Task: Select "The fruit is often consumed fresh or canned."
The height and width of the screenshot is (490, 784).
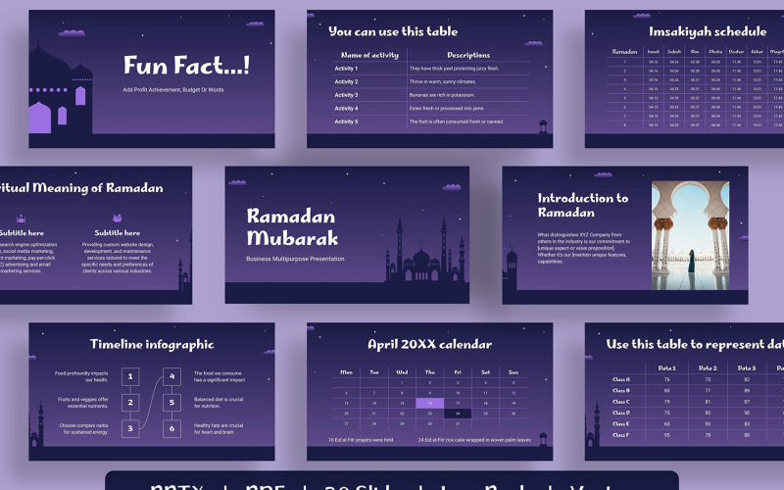Action: pos(457,122)
